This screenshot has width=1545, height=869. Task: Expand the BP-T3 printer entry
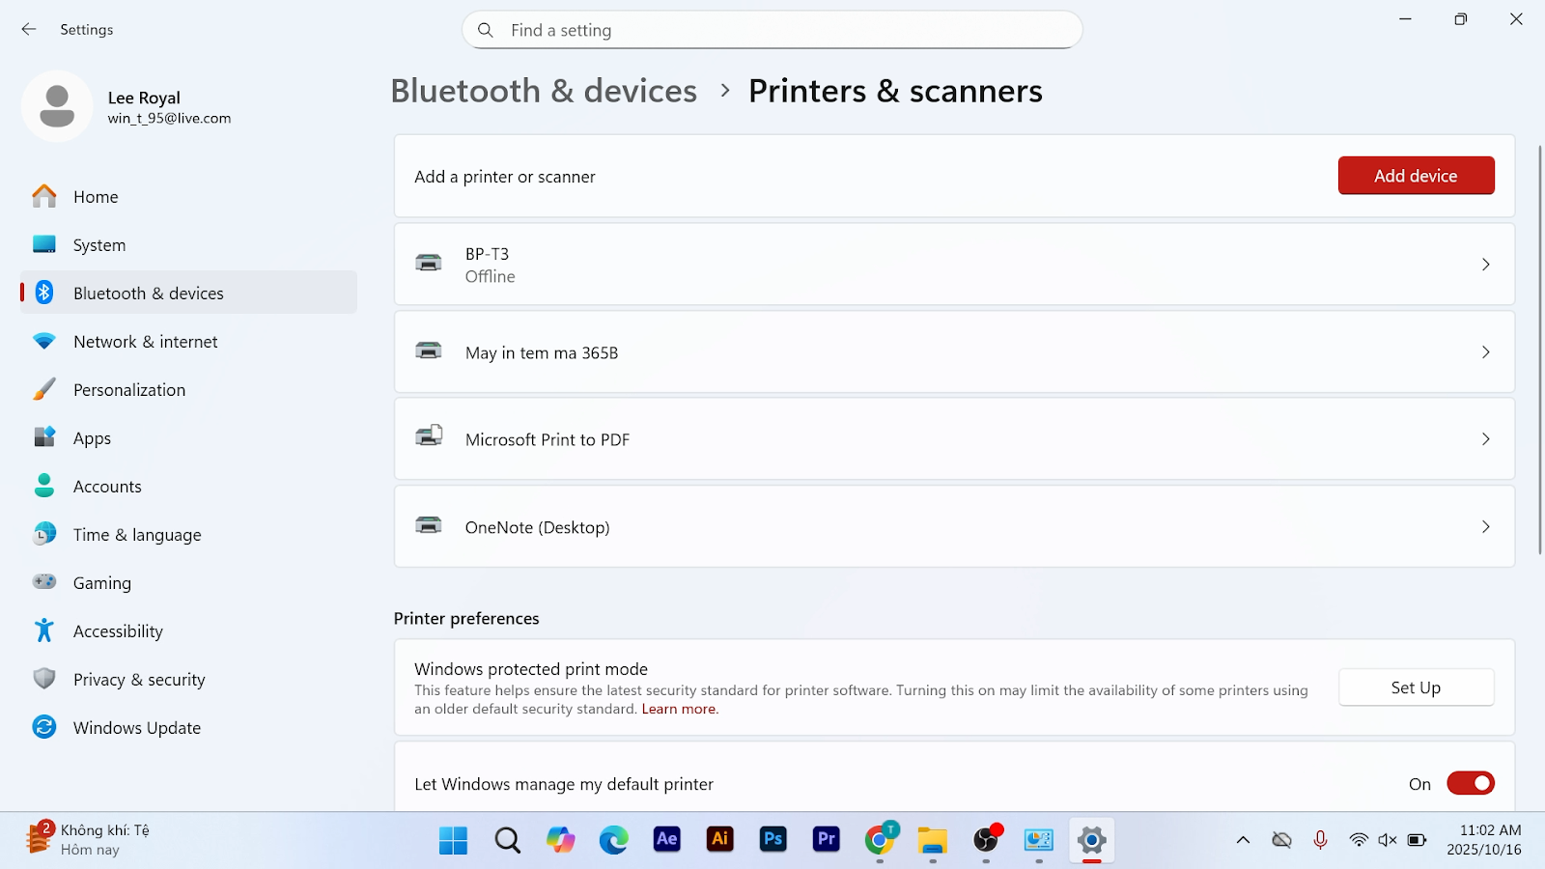coord(1485,265)
